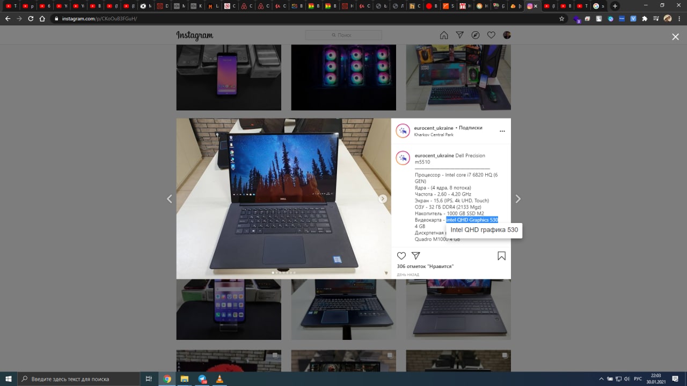
Task: Focus the Instagram Поиск search field
Action: tap(343, 35)
